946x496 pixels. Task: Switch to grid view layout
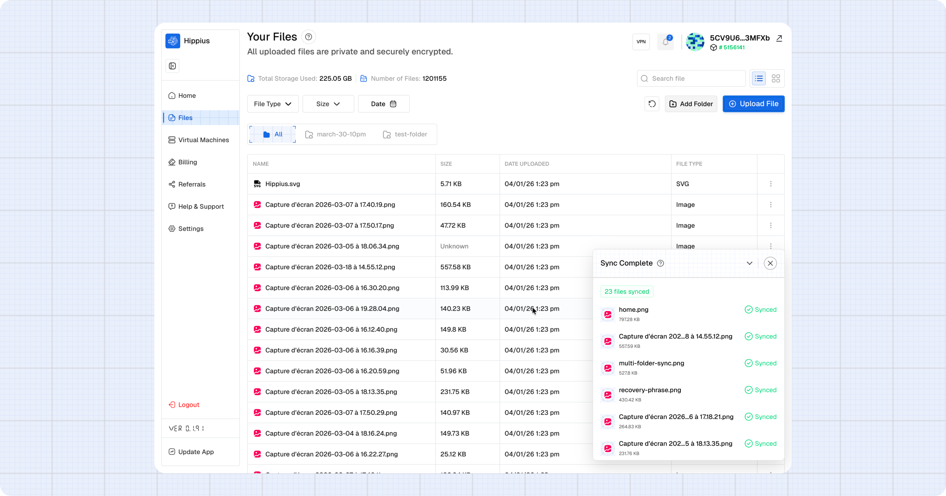(776, 79)
